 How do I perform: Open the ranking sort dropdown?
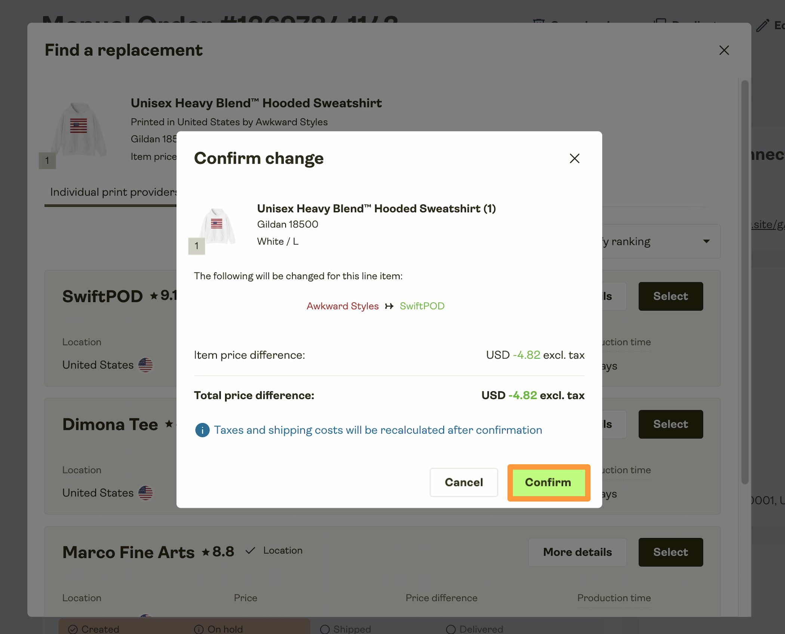point(662,241)
